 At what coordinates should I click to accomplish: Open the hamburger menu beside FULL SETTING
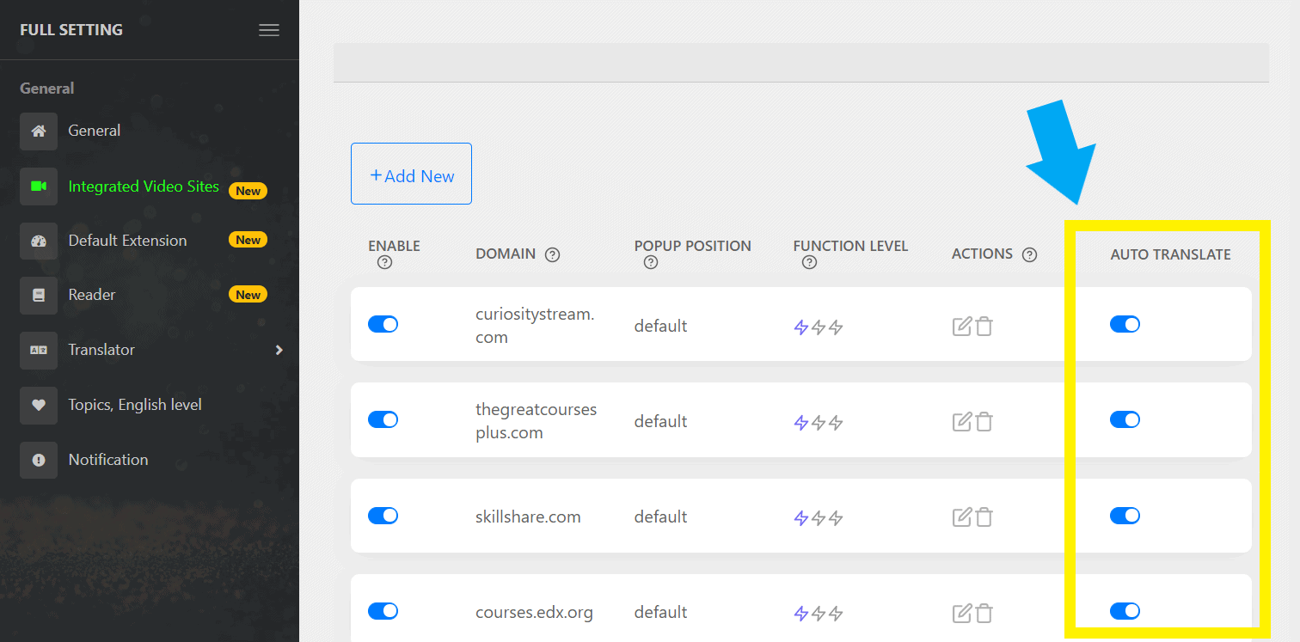click(x=269, y=30)
